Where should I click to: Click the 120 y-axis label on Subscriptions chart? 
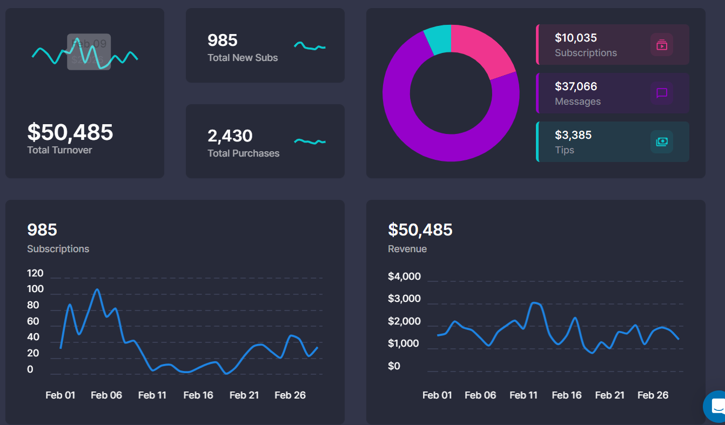coord(35,273)
